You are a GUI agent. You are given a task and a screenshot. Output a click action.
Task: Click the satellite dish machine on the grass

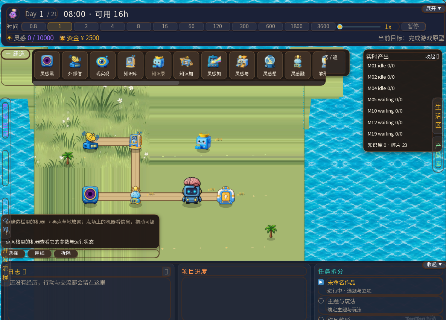coord(90,141)
